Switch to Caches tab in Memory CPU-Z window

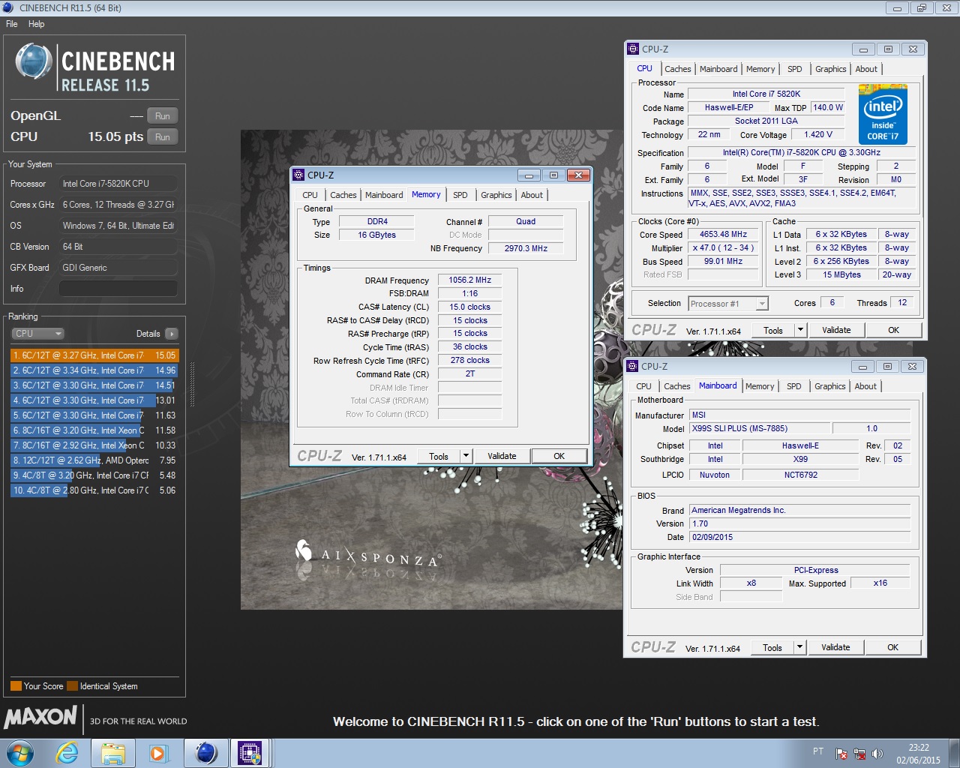coord(343,195)
